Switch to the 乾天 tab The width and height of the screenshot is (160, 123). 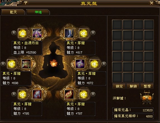[x=13, y=12]
